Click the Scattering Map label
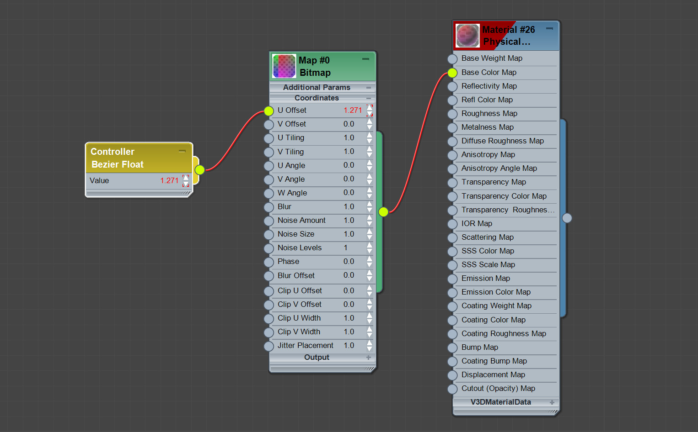This screenshot has height=432, width=698. 487,237
